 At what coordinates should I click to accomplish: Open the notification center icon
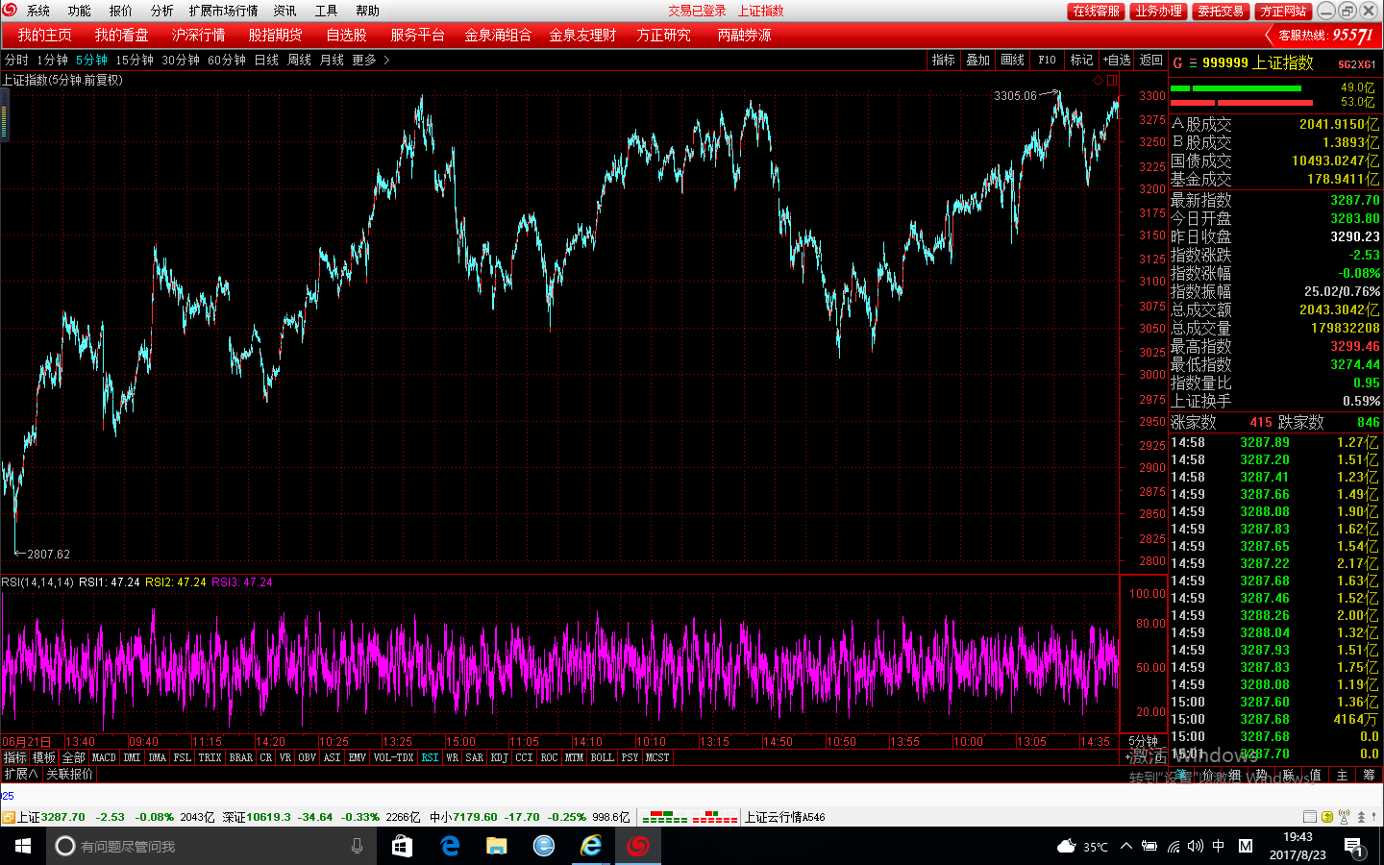coord(1353,846)
